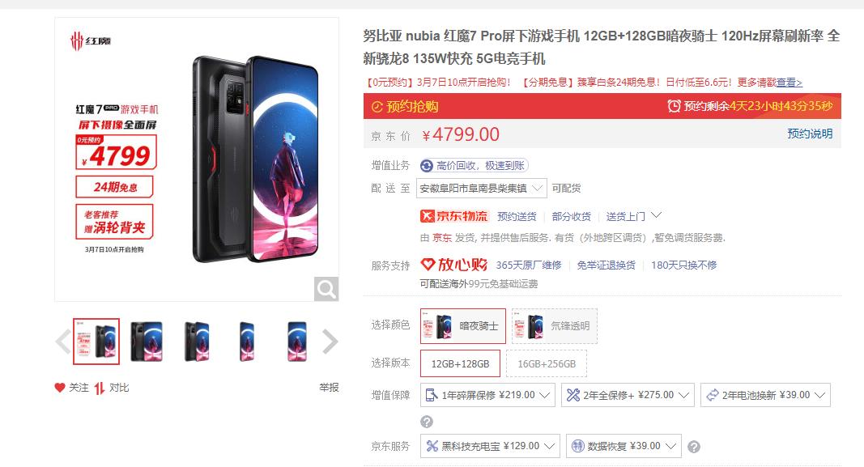Click help question mark below 增值保障 options
The image size is (864, 467).
point(427,422)
